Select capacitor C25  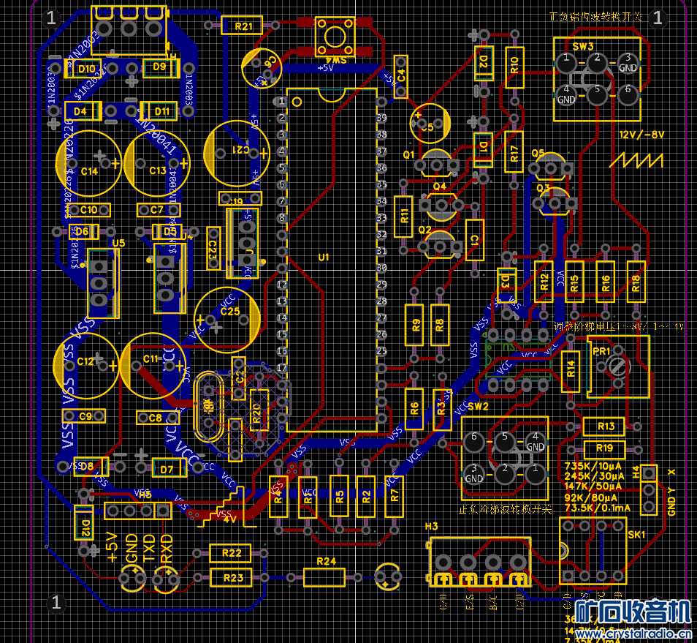pyautogui.click(x=227, y=320)
